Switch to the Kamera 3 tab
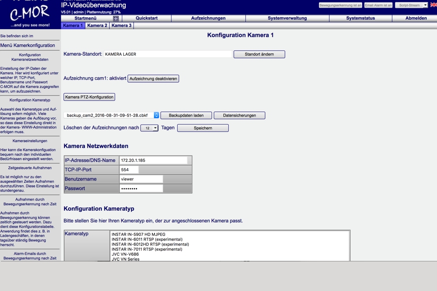 coord(121,25)
